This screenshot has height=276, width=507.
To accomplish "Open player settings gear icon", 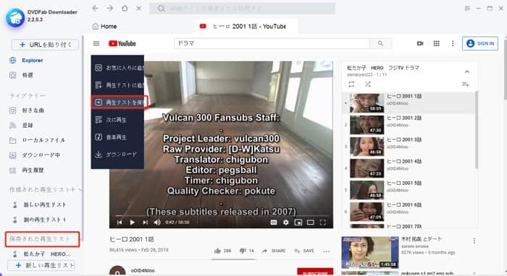I will 286,222.
